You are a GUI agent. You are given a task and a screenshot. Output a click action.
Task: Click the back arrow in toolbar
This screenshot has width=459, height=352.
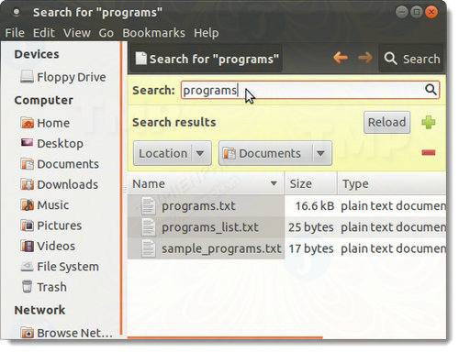point(341,58)
